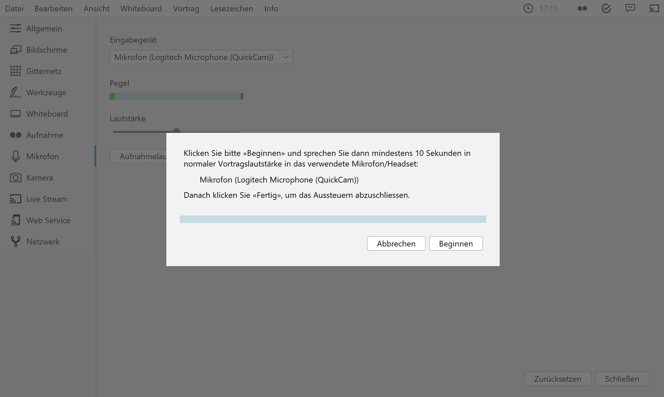664x397 pixels.
Task: Click the recording tape icon top right
Action: [582, 8]
